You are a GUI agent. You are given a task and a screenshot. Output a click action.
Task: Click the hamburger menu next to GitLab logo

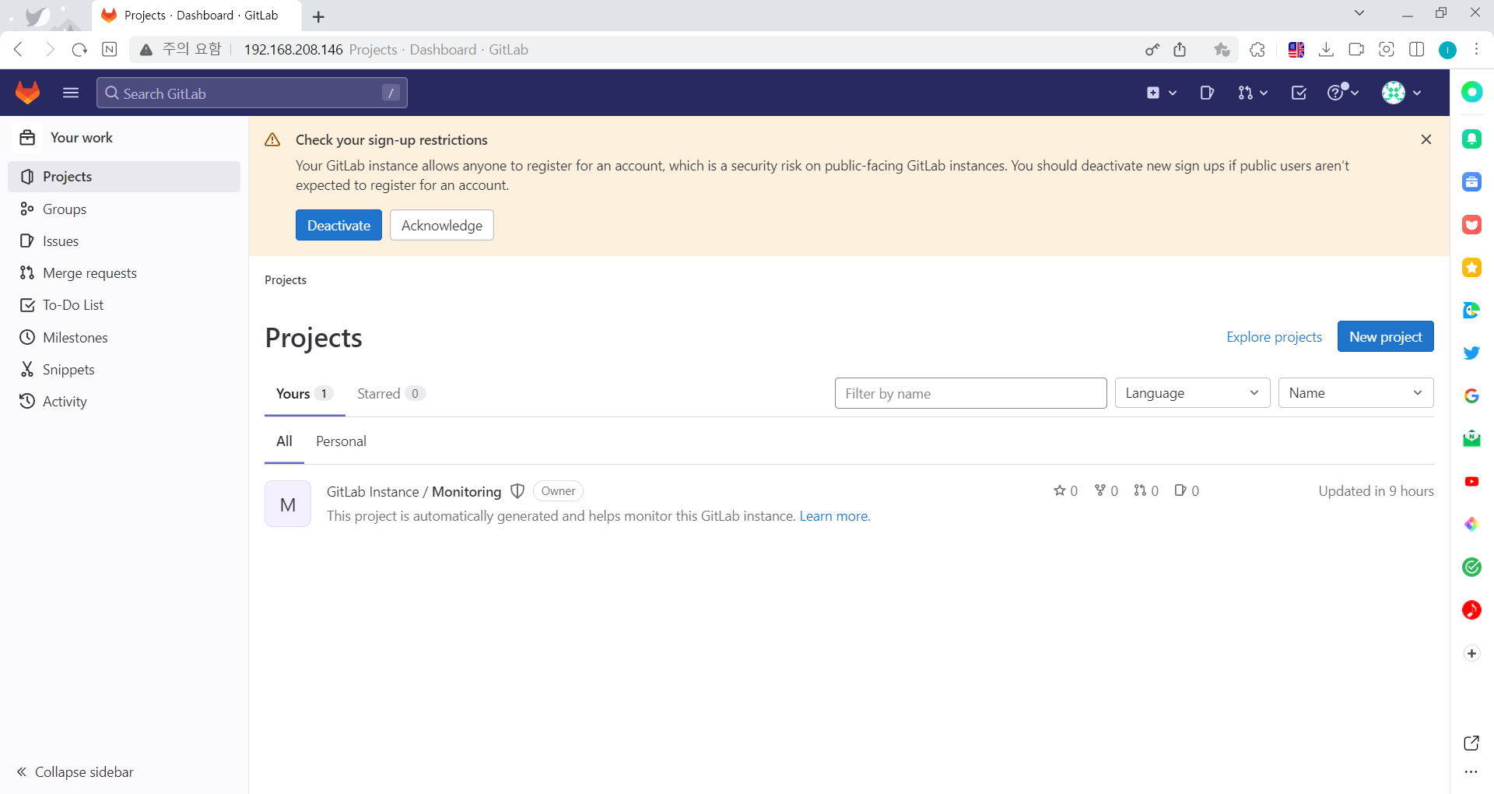(70, 92)
